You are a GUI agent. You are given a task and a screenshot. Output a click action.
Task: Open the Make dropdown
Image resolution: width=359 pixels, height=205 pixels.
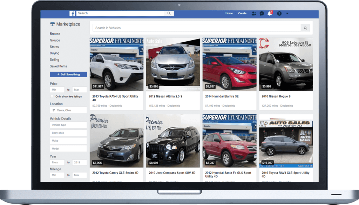[x=68, y=141]
